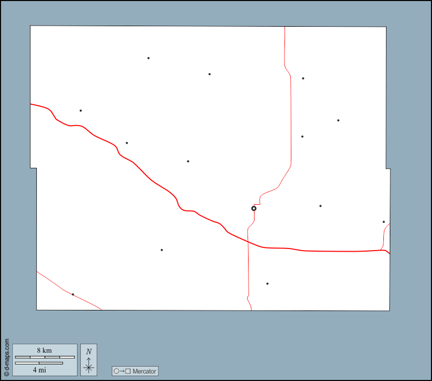Click the thick road's east end at the border

[x=389, y=253]
